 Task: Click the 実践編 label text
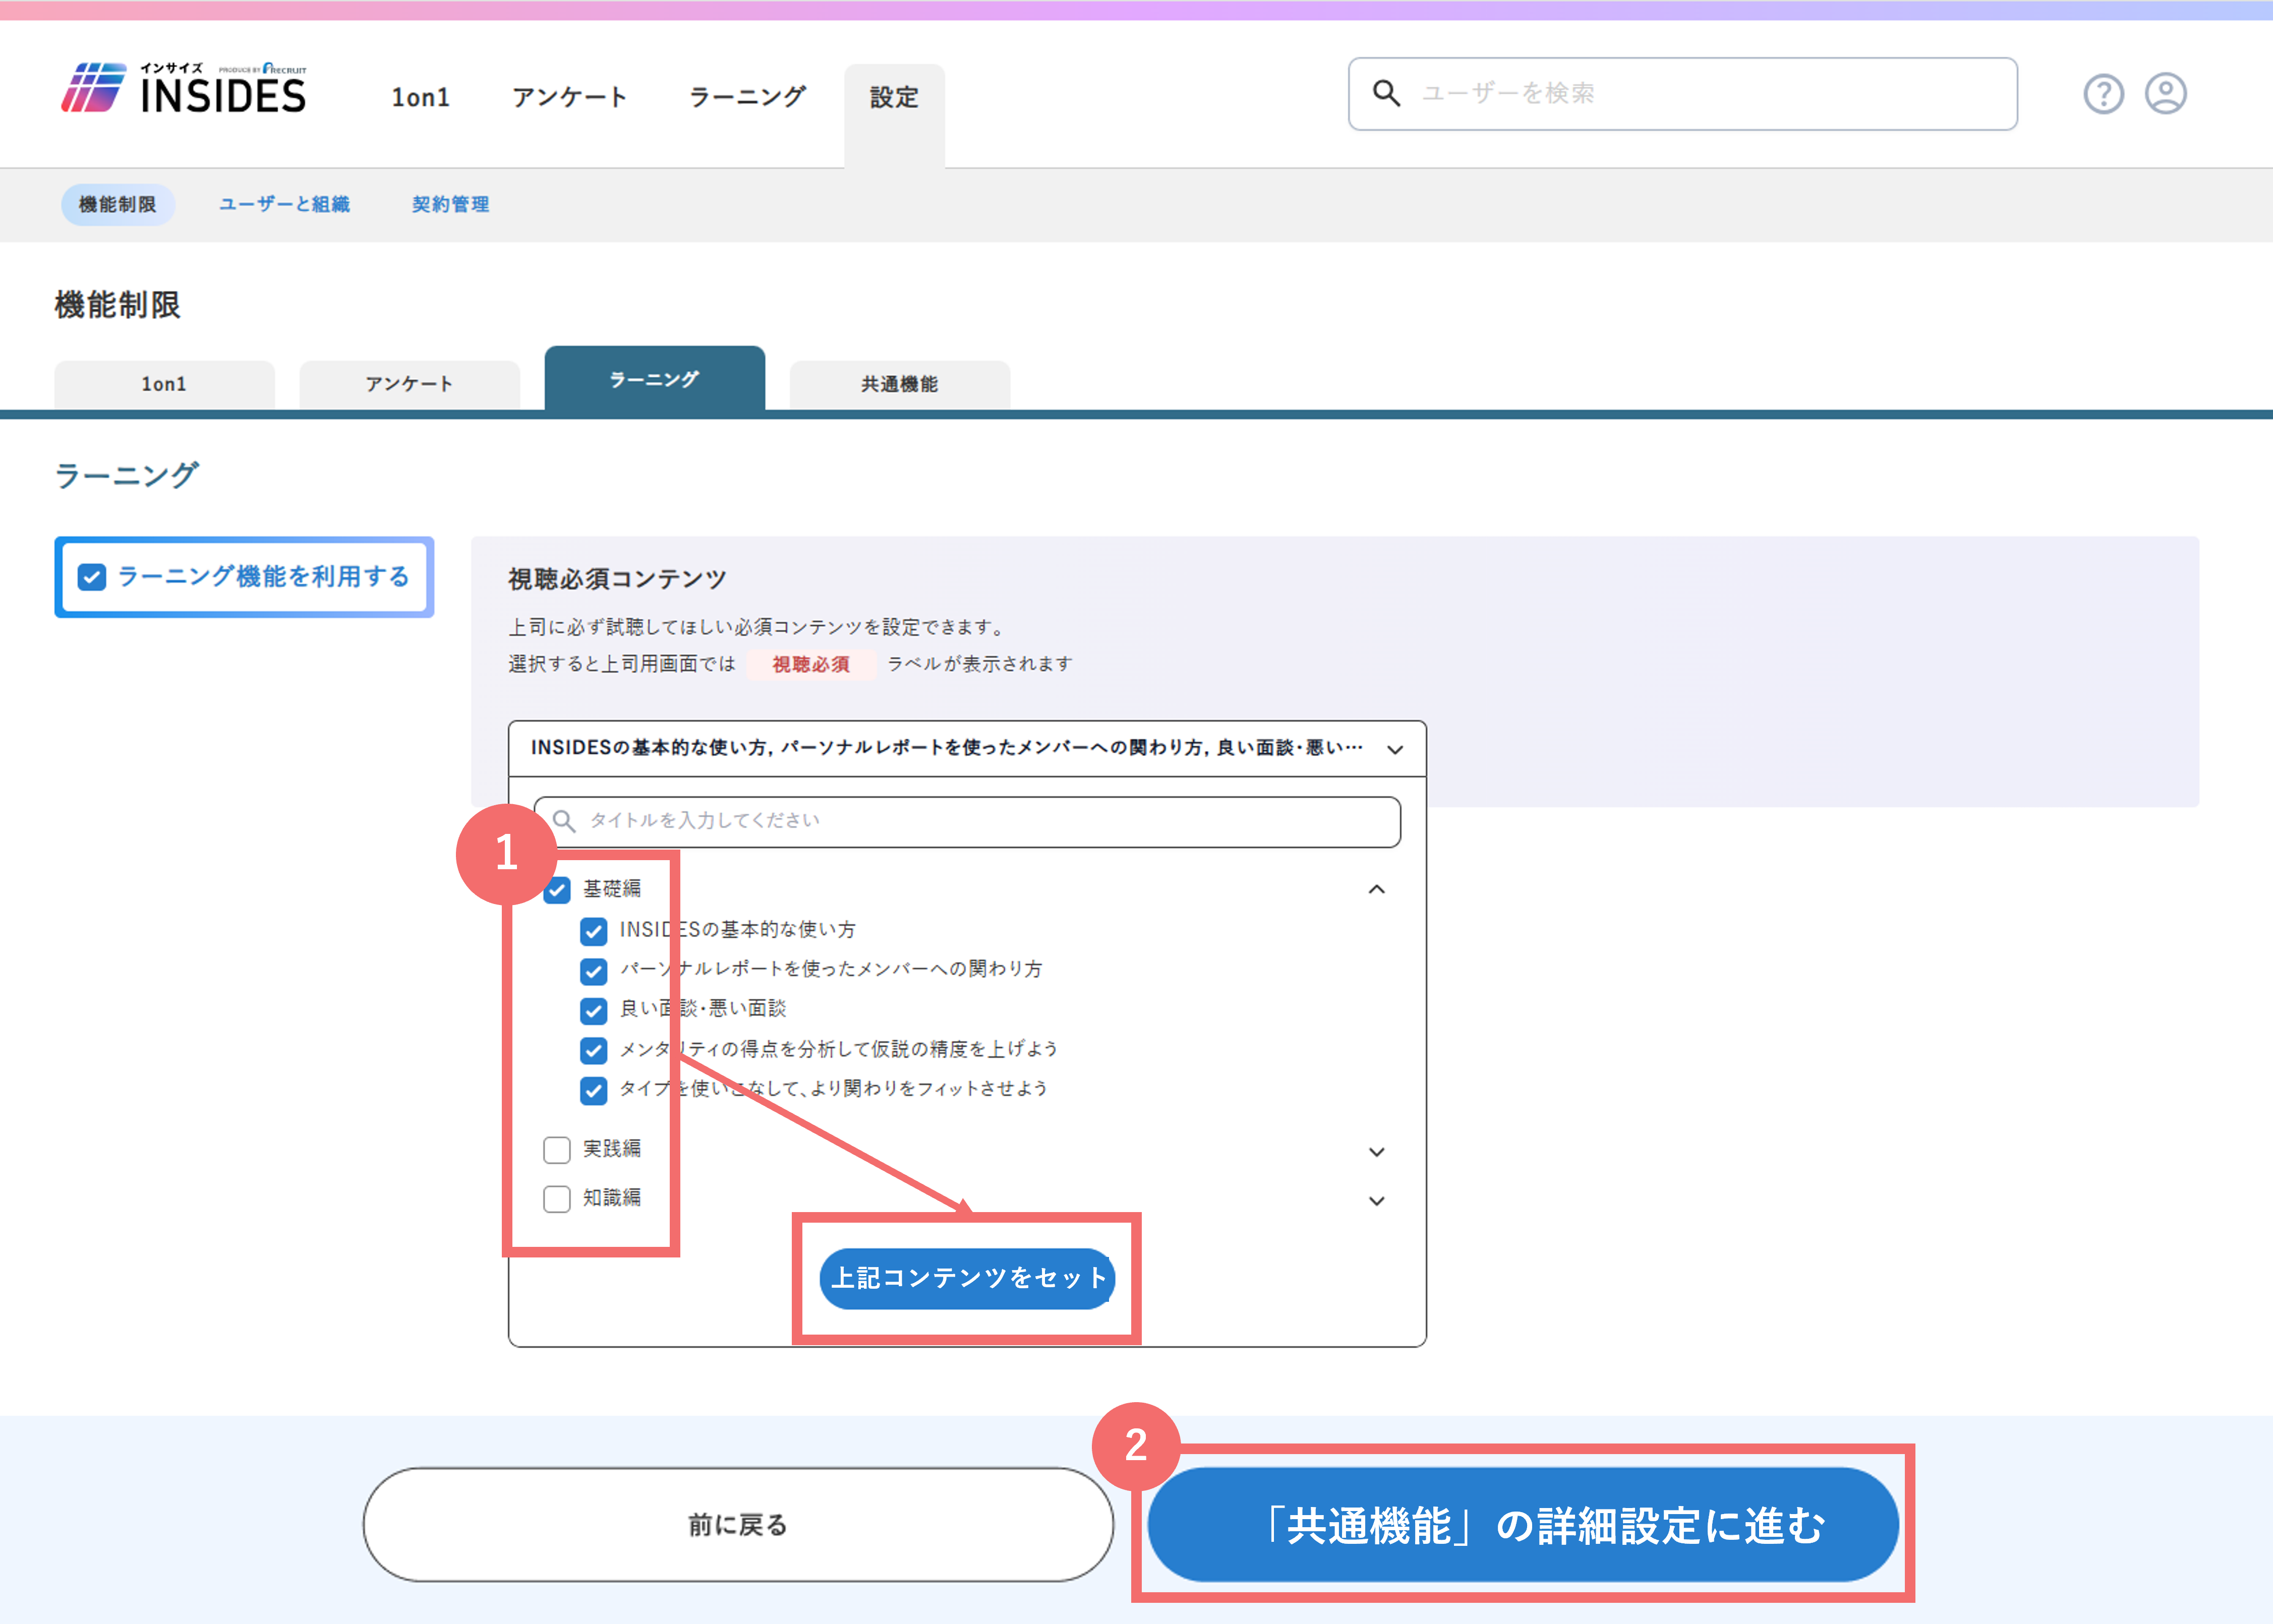612,1149
